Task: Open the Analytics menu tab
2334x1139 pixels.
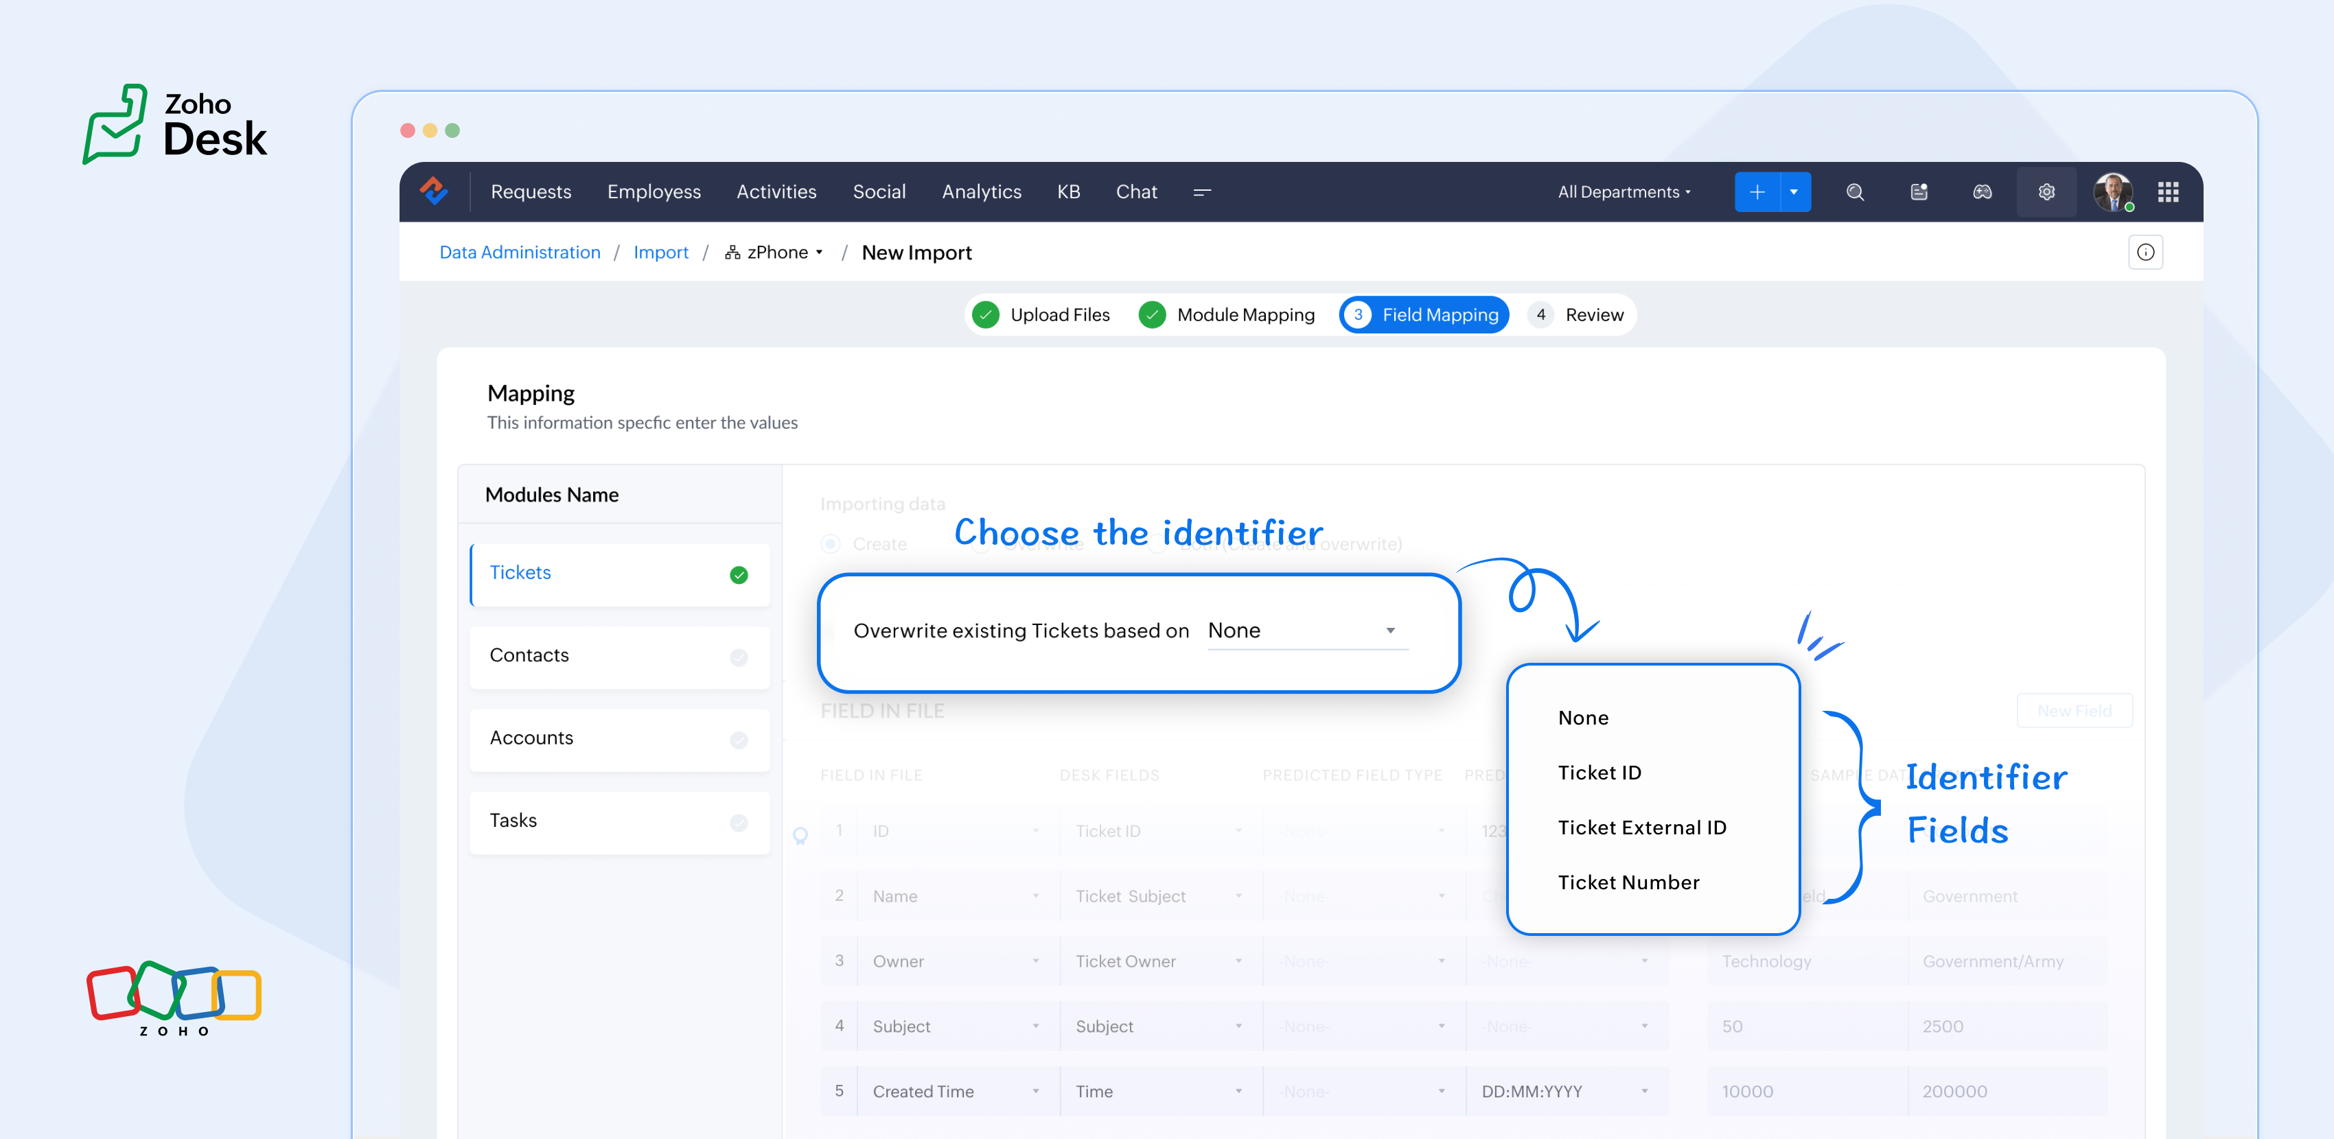Action: click(981, 192)
